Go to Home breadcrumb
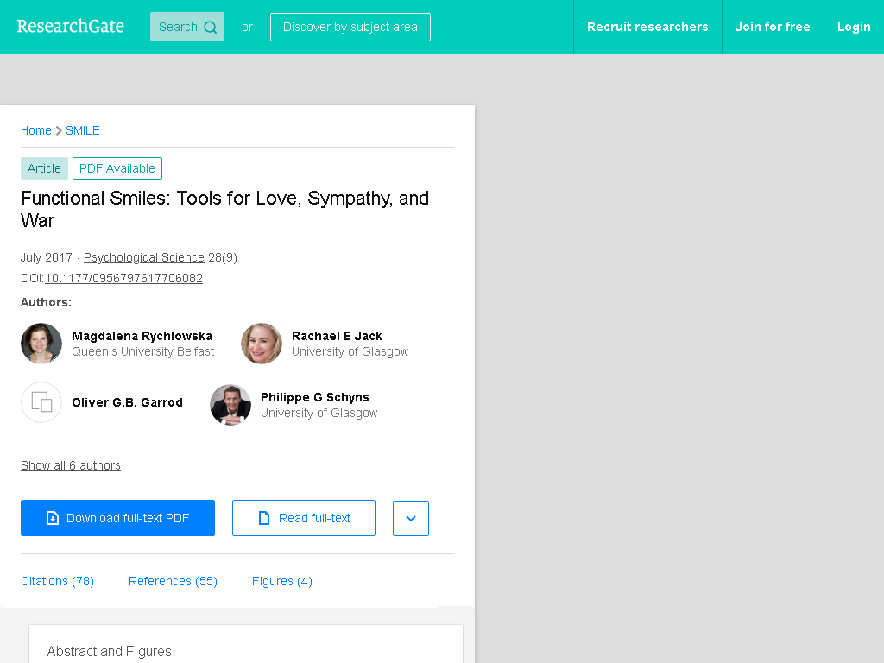Image resolution: width=884 pixels, height=663 pixels. 36,131
